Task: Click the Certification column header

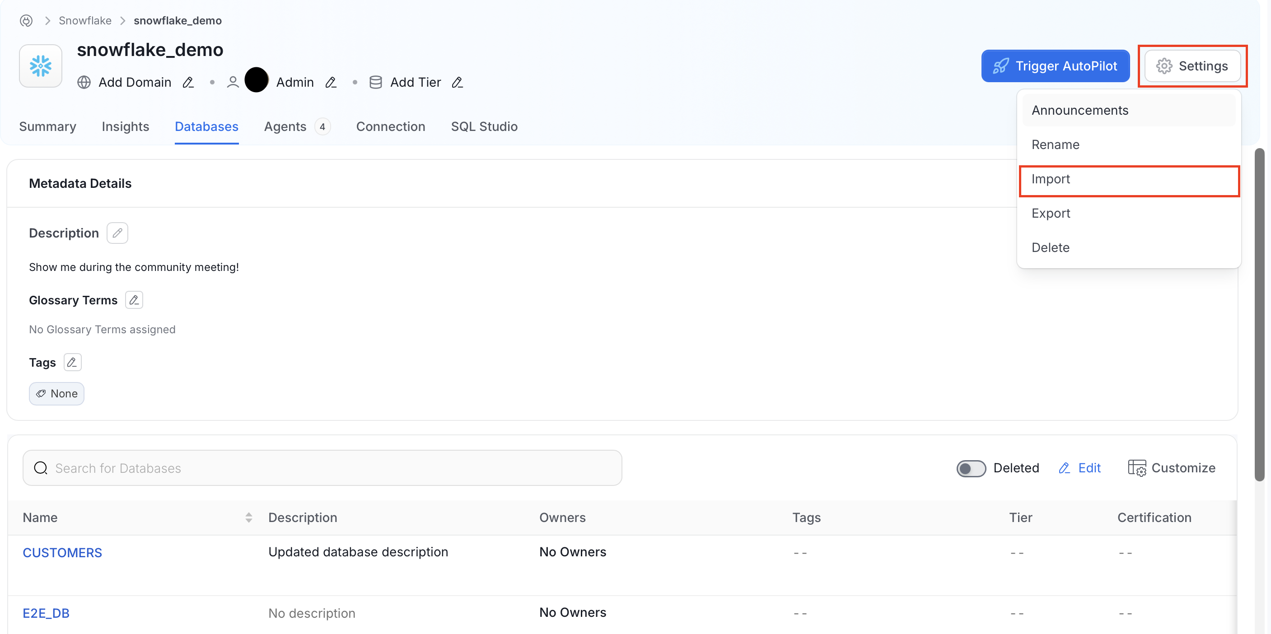Action: pos(1154,517)
